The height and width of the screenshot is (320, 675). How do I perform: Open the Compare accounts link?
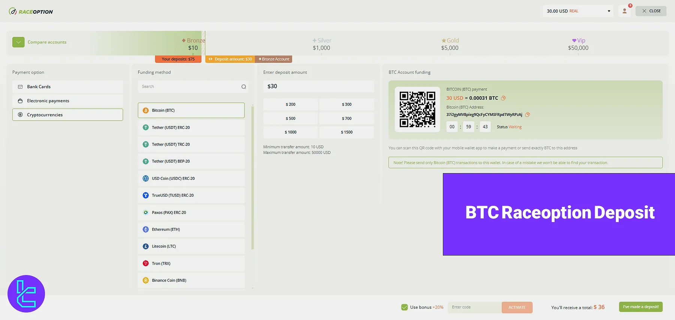(47, 42)
